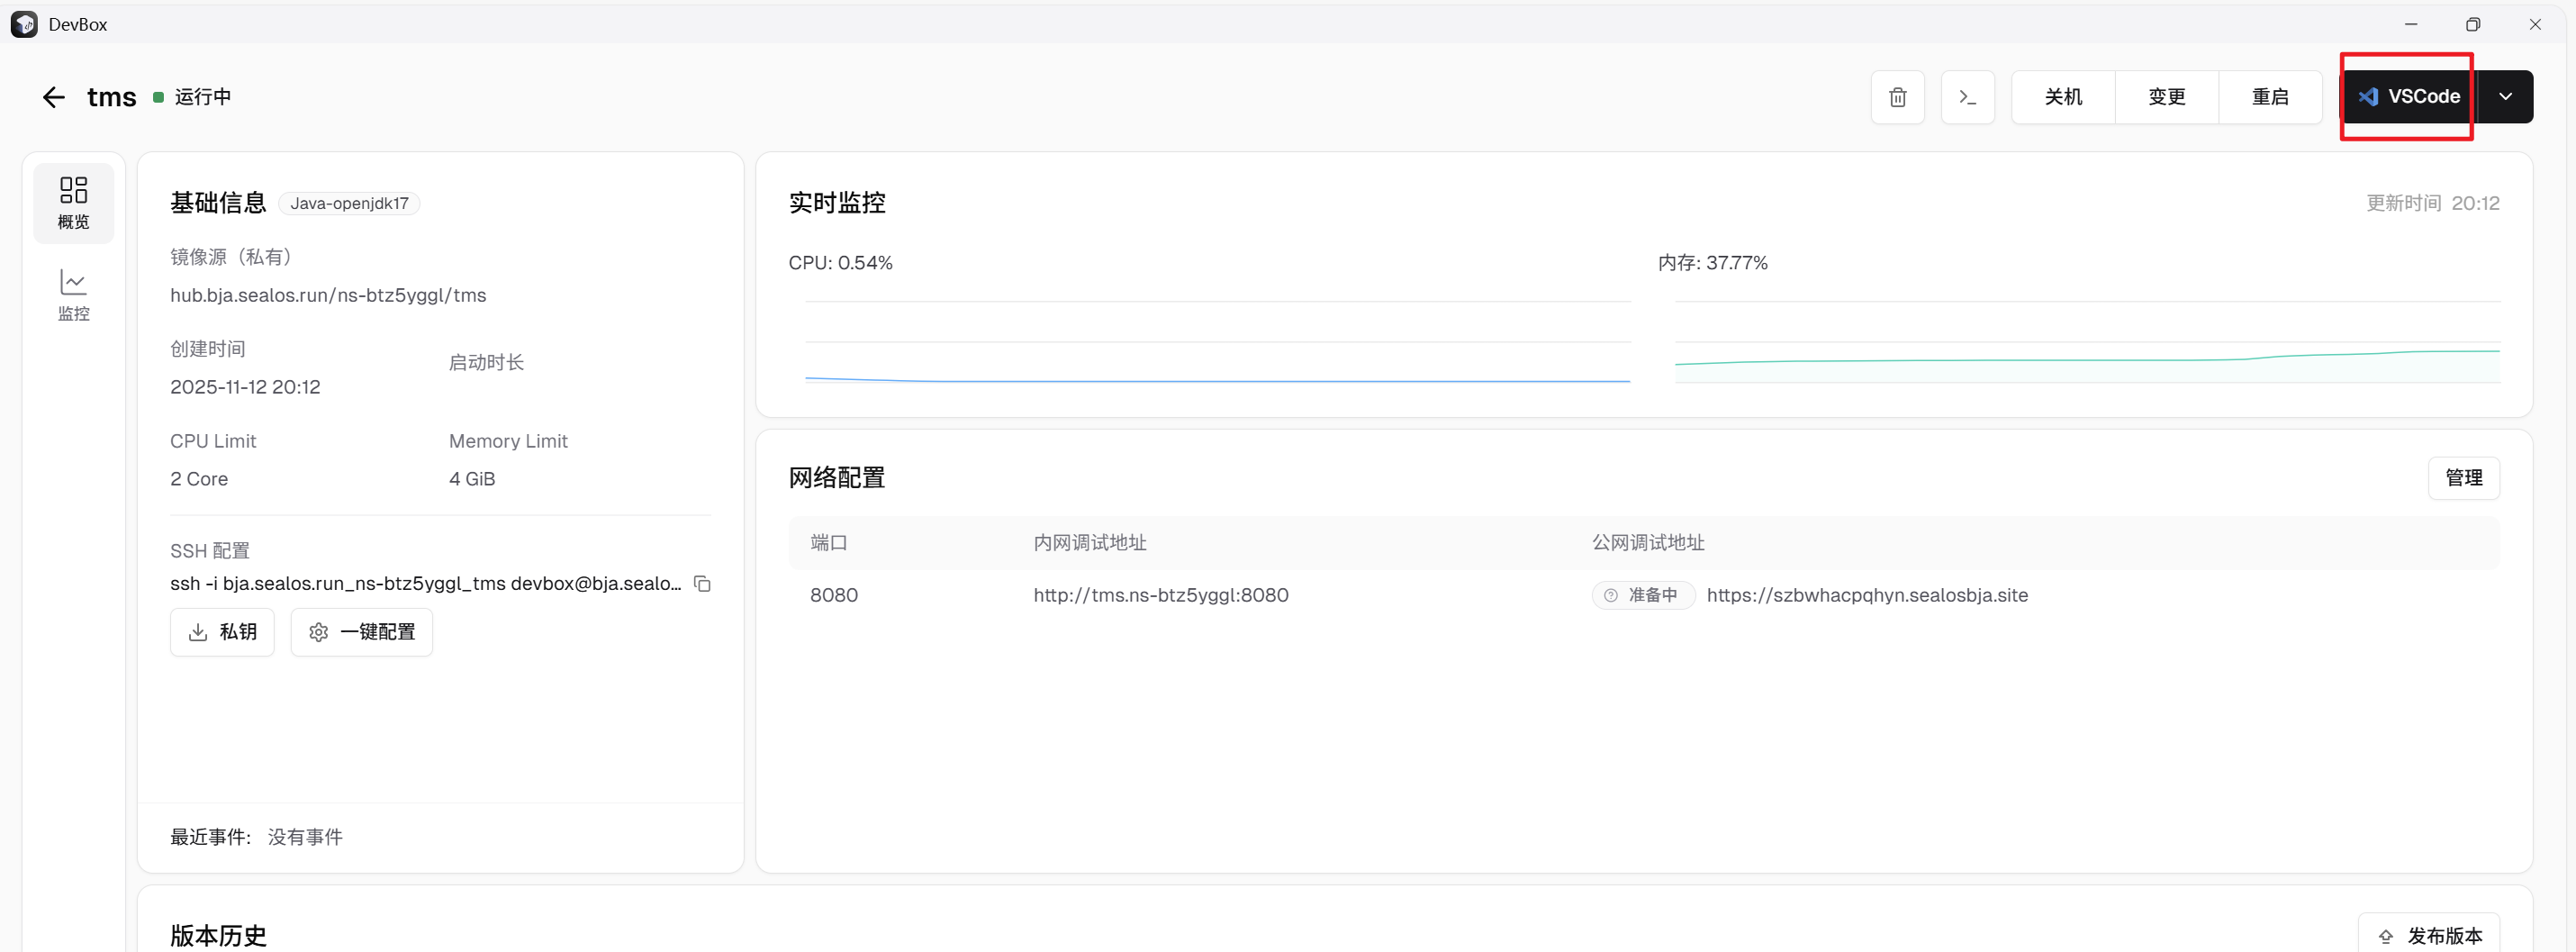2576x952 pixels.
Task: Open the terminal icon button
Action: 1967,97
